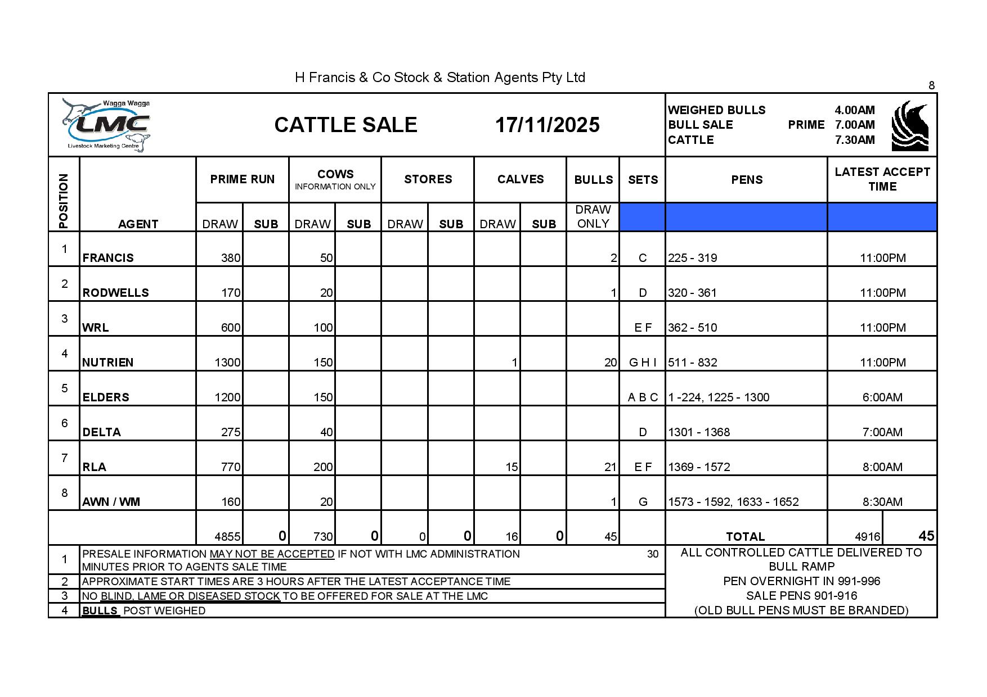Click the underlined MAY NOT BE ACCEPTED text
987x697 pixels.
tap(272, 554)
